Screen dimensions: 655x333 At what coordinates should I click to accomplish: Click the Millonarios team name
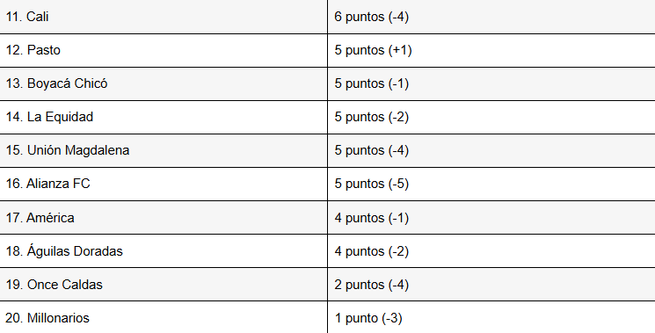(47, 318)
